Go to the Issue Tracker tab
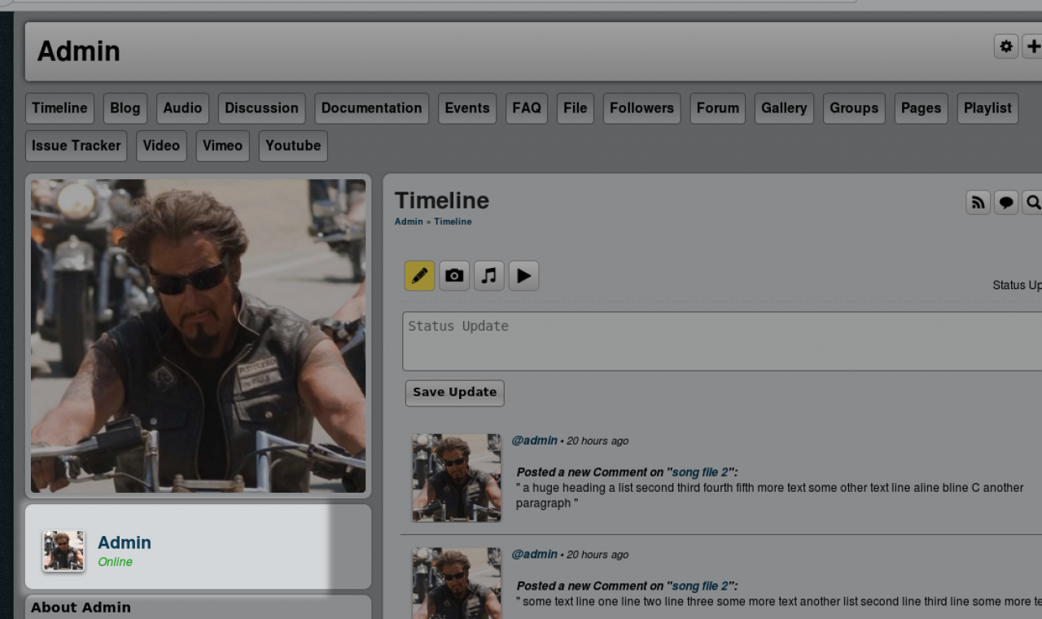The image size is (1042, 619). tap(76, 146)
